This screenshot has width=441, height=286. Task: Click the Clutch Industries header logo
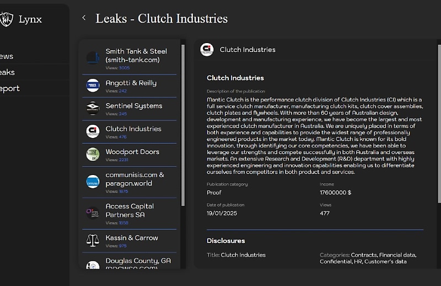(207, 50)
